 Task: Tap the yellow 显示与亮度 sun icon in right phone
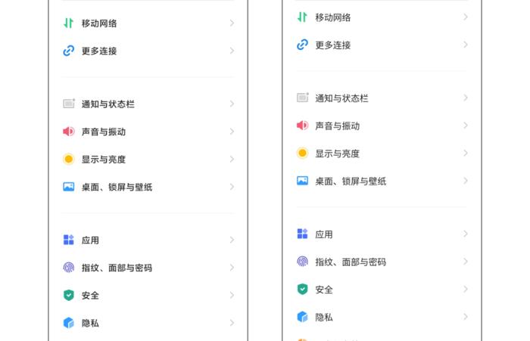(303, 153)
